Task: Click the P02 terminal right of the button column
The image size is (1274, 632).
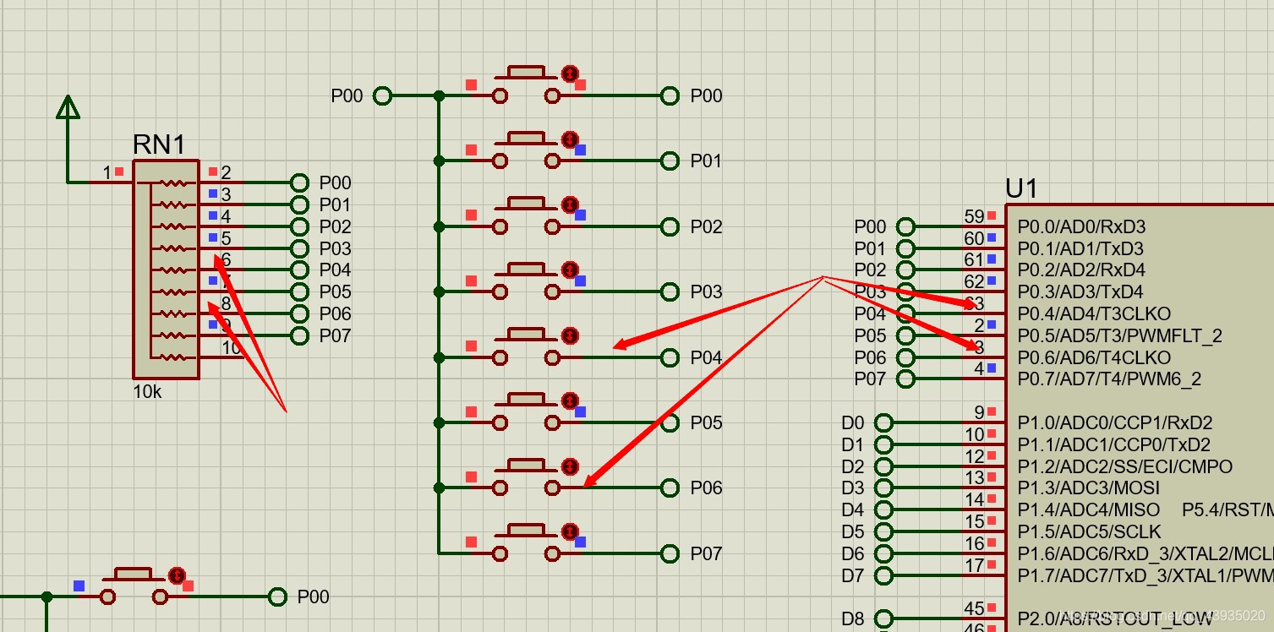Action: coord(670,226)
